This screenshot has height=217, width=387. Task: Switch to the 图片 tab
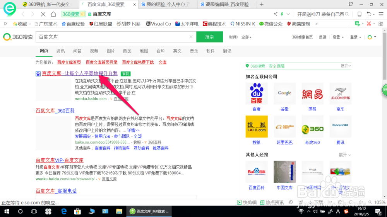tap(111, 51)
